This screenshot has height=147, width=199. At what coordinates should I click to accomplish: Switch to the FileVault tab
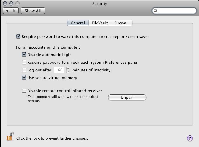pyautogui.click(x=99, y=23)
